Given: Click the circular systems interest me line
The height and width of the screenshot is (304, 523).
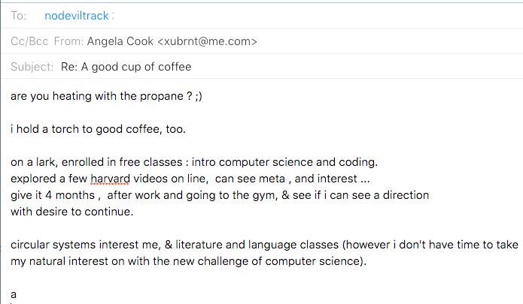Looking at the screenshot, I should pos(264,245).
